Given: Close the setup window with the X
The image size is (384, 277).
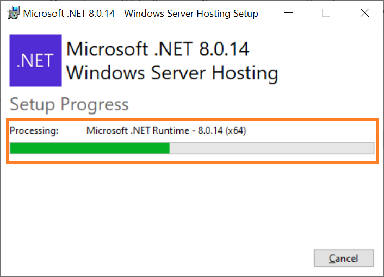Looking at the screenshot, I should 364,13.
